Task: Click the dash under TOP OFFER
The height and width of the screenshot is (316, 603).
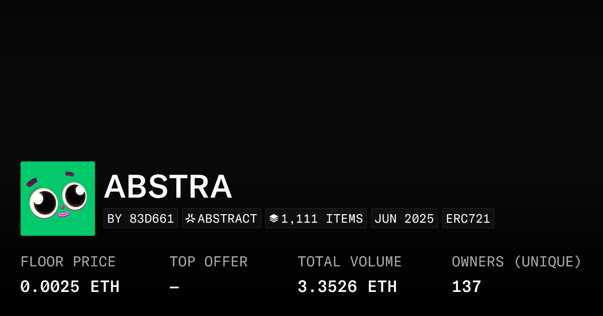Action: (x=174, y=287)
